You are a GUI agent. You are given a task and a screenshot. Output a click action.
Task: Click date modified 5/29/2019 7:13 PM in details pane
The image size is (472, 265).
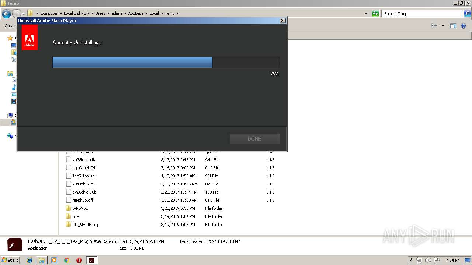(x=147, y=241)
